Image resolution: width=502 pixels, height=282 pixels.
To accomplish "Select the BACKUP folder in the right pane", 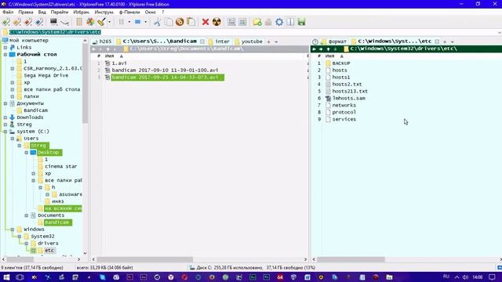I will 341,63.
